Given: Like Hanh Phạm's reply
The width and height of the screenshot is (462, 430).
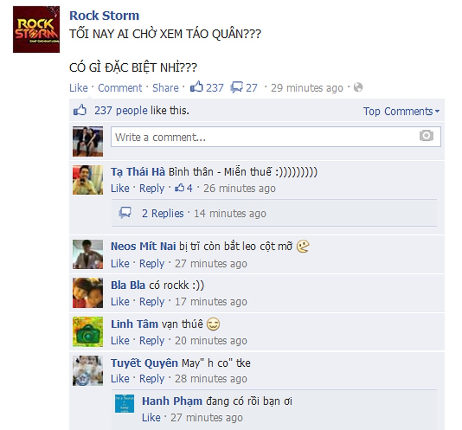Looking at the screenshot, I should click(x=151, y=418).
